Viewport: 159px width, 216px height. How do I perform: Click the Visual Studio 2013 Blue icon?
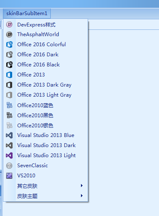(x=9, y=135)
